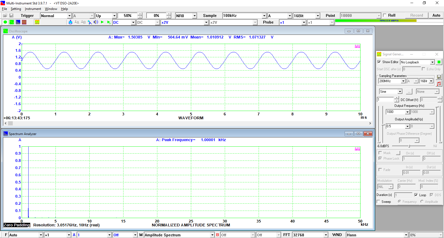Viewport: 444px width, 238px height.
Task: Click the Open file folder icon
Action: click(x=5, y=15)
